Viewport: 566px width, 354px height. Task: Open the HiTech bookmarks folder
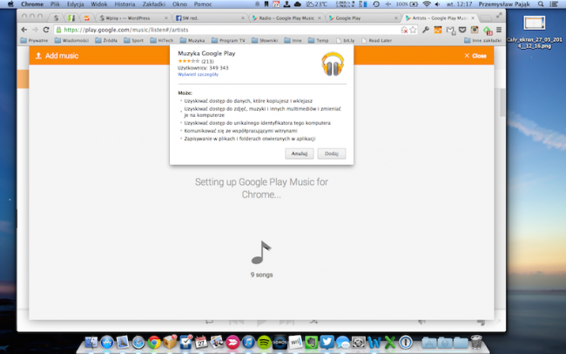pyautogui.click(x=161, y=40)
